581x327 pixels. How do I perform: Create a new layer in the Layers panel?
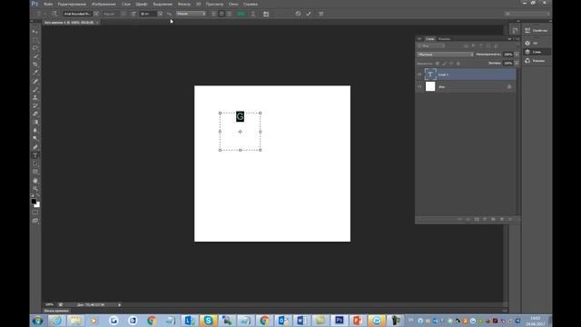point(502,220)
